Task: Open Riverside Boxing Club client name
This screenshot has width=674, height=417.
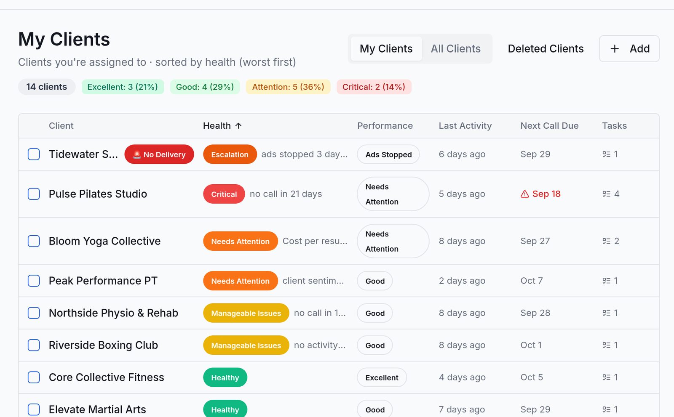Action: [x=103, y=345]
